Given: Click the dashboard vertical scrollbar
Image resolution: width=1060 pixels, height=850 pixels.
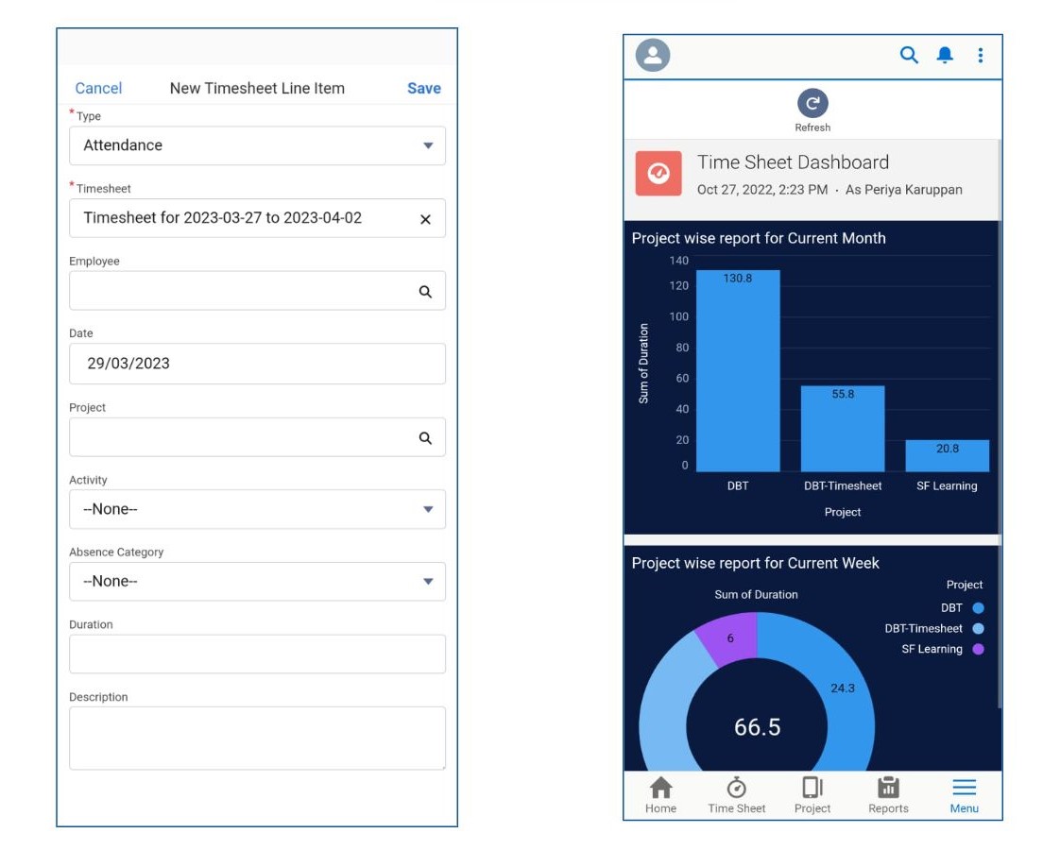Looking at the screenshot, I should tap(1000, 424).
